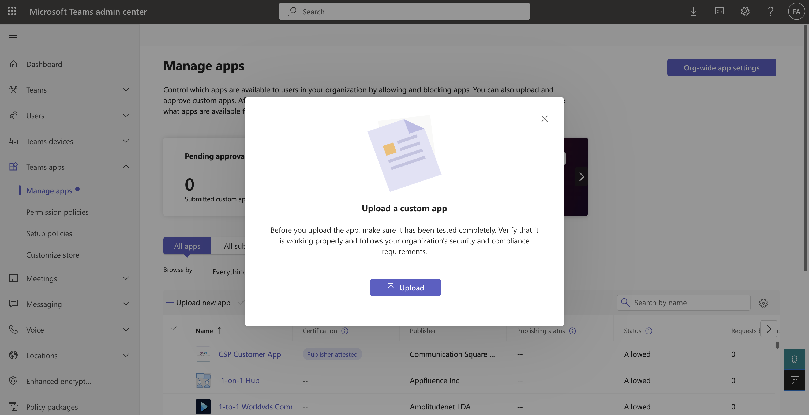Image resolution: width=809 pixels, height=415 pixels.
Task: Click the download icon in header
Action: 694,12
